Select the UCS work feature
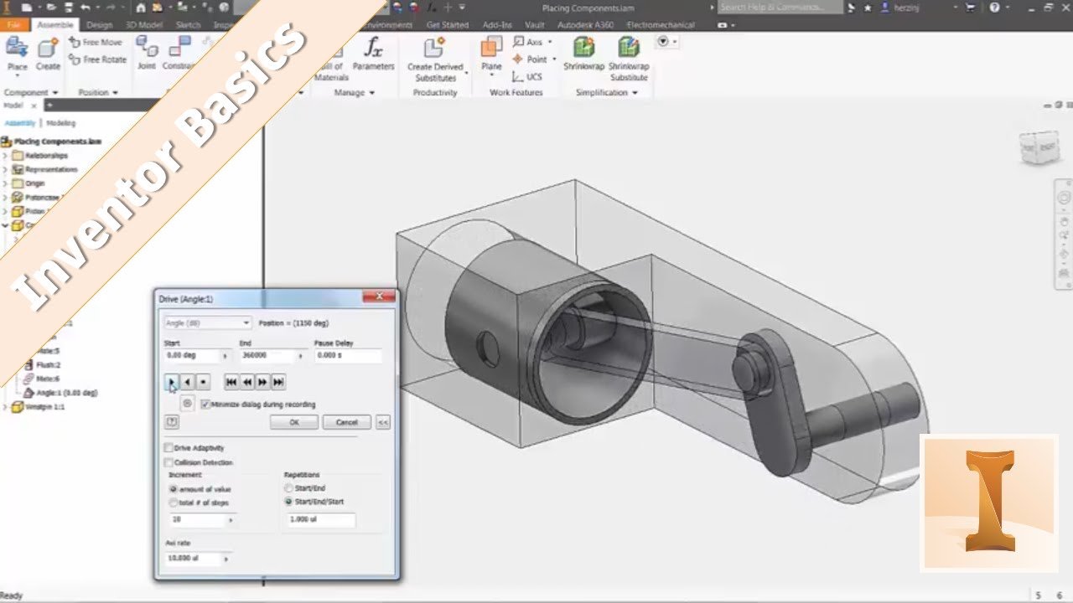Screen dimensions: 1073x603 (528, 77)
